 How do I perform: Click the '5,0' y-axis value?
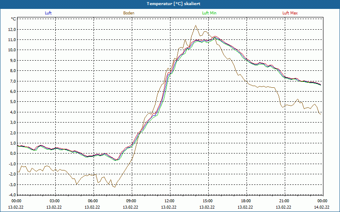(13, 102)
